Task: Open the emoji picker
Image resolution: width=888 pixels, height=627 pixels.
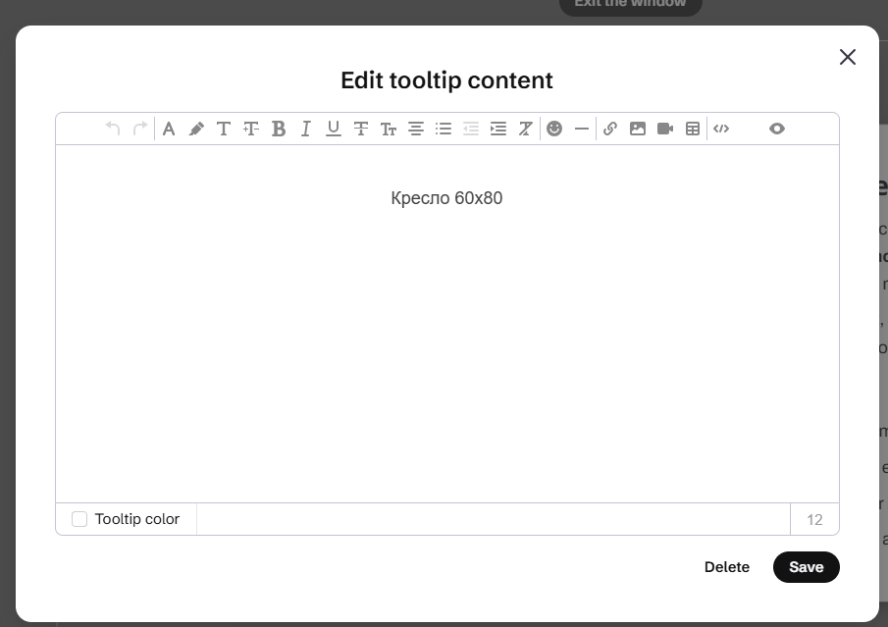Action: tap(553, 129)
